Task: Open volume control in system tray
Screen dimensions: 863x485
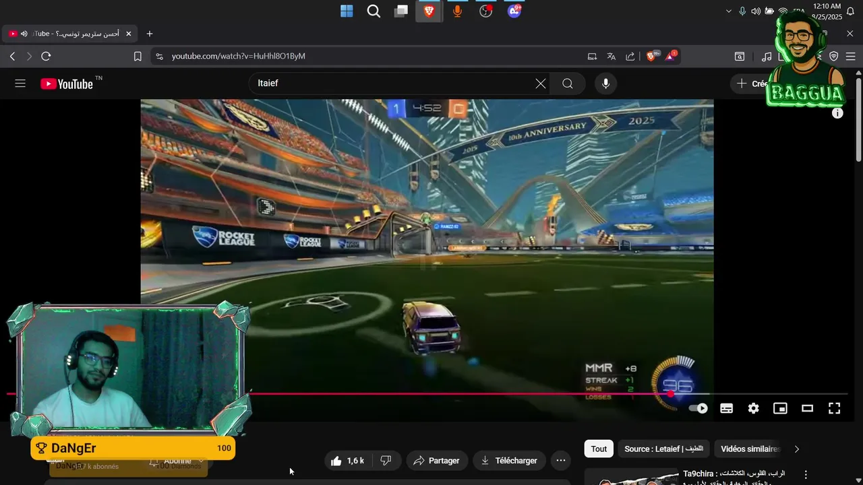Action: [x=756, y=11]
